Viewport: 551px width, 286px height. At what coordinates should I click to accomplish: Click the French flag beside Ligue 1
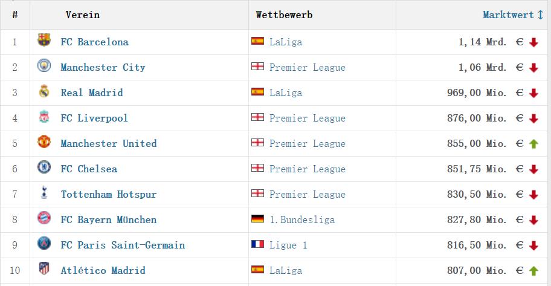pos(258,245)
